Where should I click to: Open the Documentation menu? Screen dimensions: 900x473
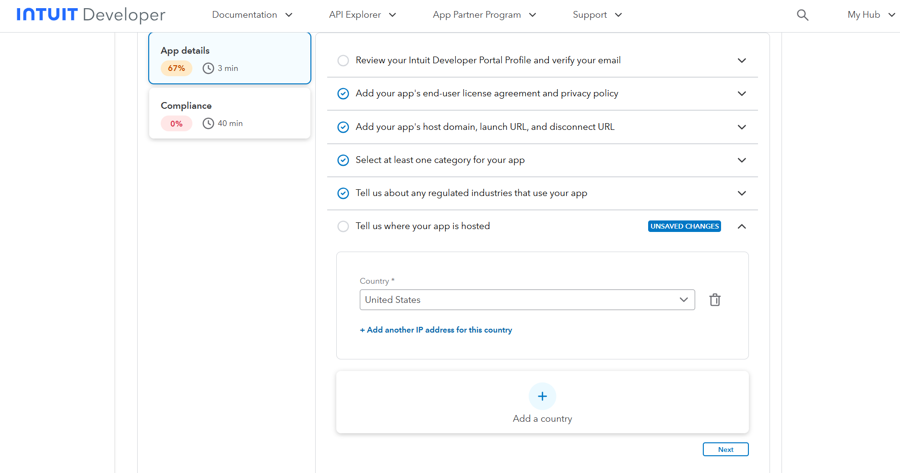(x=252, y=15)
